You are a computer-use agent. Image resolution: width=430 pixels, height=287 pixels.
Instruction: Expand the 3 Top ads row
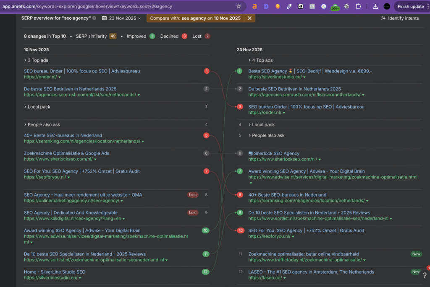point(36,60)
